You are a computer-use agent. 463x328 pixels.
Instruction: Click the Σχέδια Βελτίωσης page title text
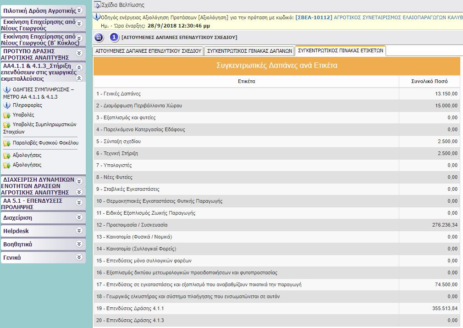[123, 5]
